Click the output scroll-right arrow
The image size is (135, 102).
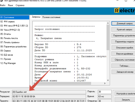[x=105, y=83]
